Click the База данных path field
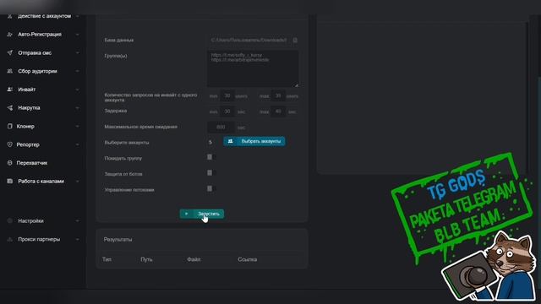This screenshot has width=541, height=304. 249,40
